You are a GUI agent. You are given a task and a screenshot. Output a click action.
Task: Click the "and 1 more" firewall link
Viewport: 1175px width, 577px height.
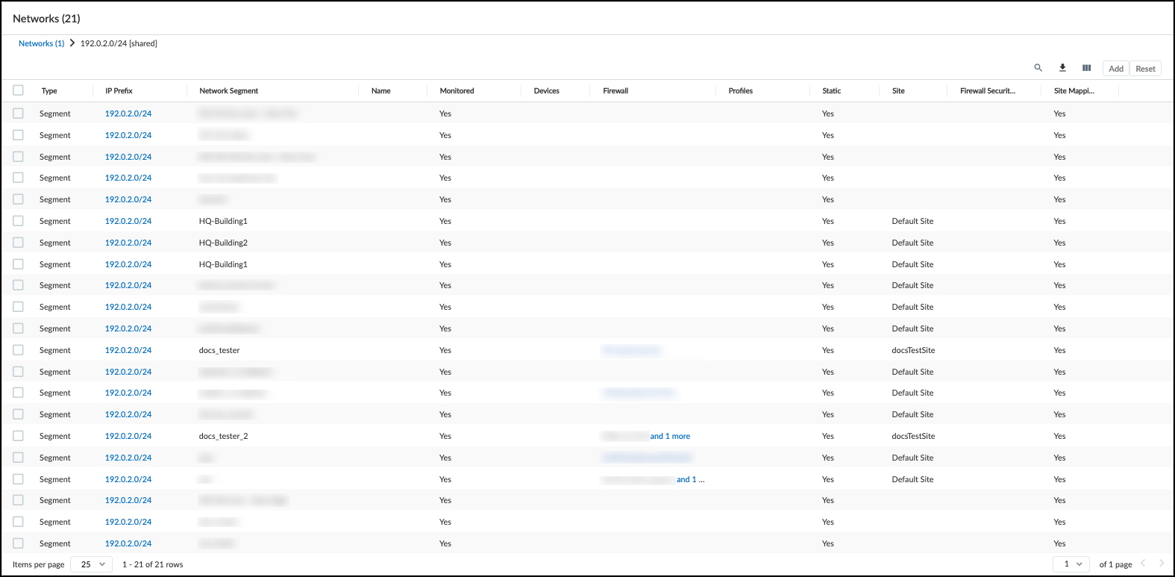click(x=670, y=436)
